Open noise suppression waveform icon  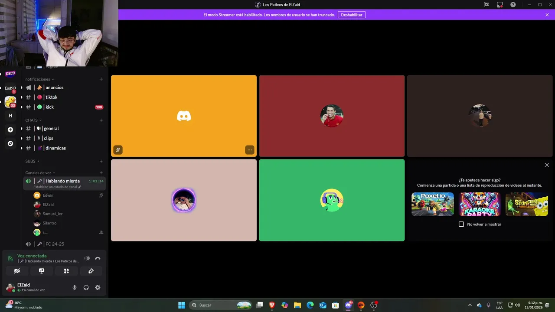click(x=87, y=258)
